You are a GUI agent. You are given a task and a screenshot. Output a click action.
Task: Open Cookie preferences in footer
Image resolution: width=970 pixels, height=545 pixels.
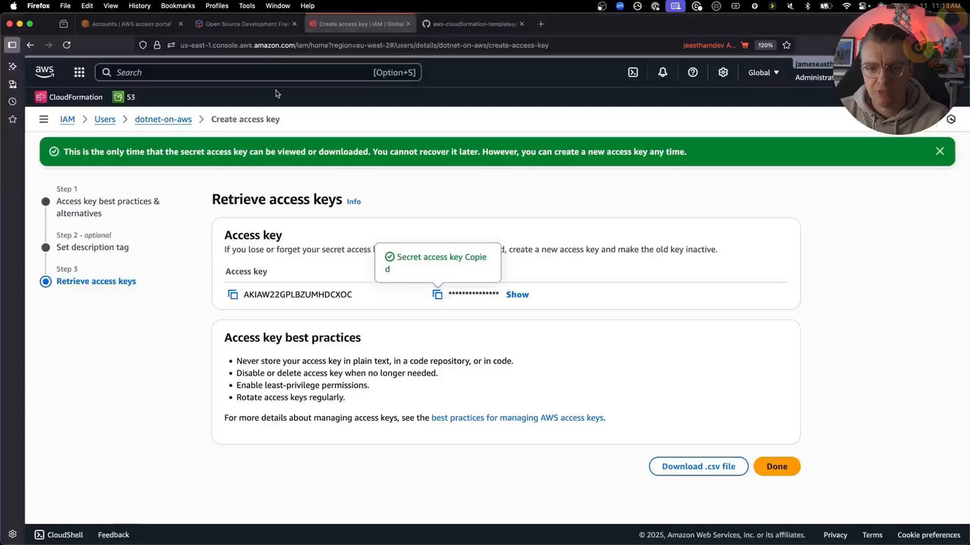pyautogui.click(x=929, y=534)
